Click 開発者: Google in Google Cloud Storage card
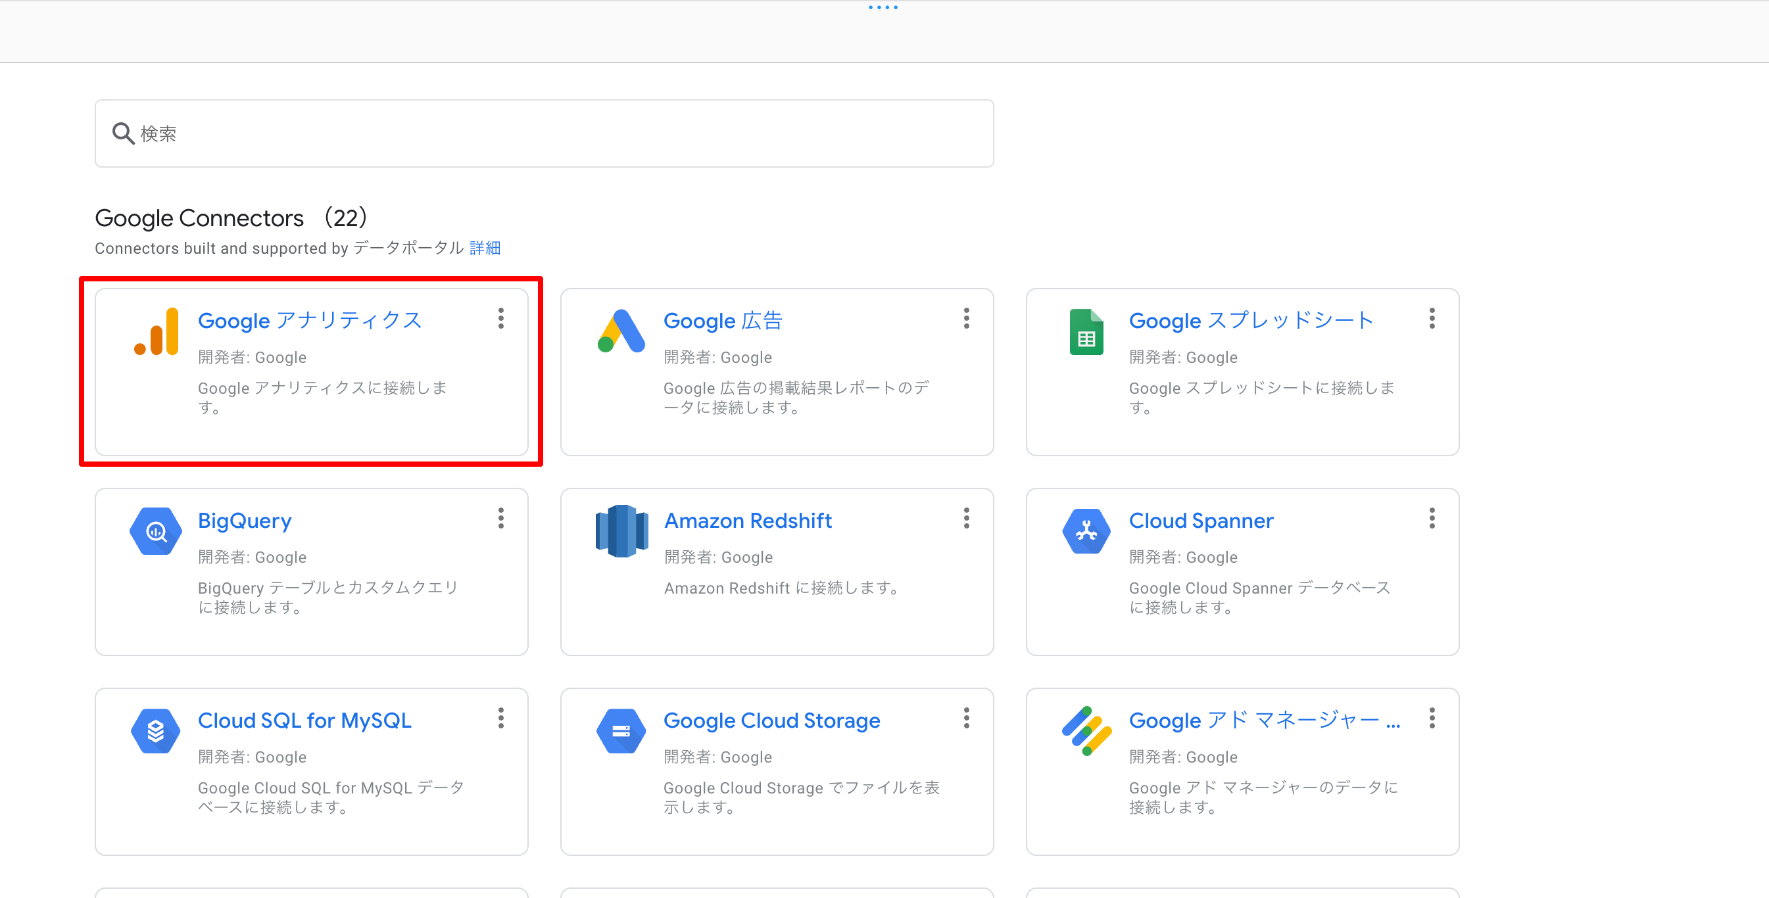This screenshot has width=1769, height=898. (717, 757)
